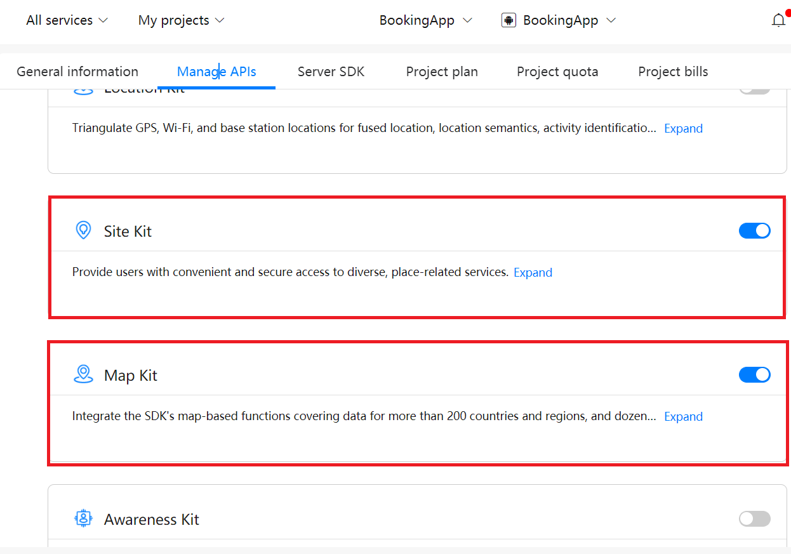Click the Map Kit title

(x=131, y=375)
